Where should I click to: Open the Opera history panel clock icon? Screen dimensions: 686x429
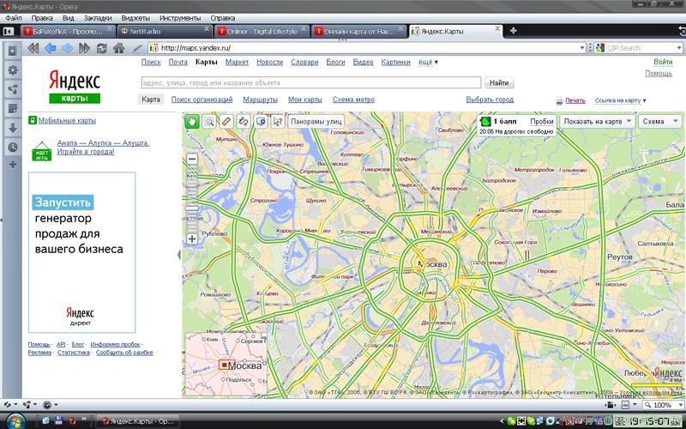(13, 147)
